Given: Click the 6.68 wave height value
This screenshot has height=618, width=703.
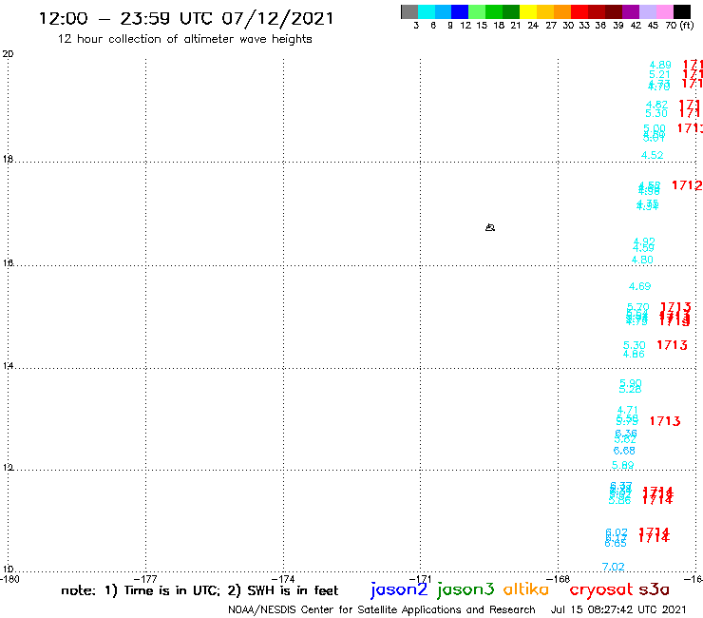Looking at the screenshot, I should pyautogui.click(x=624, y=451).
